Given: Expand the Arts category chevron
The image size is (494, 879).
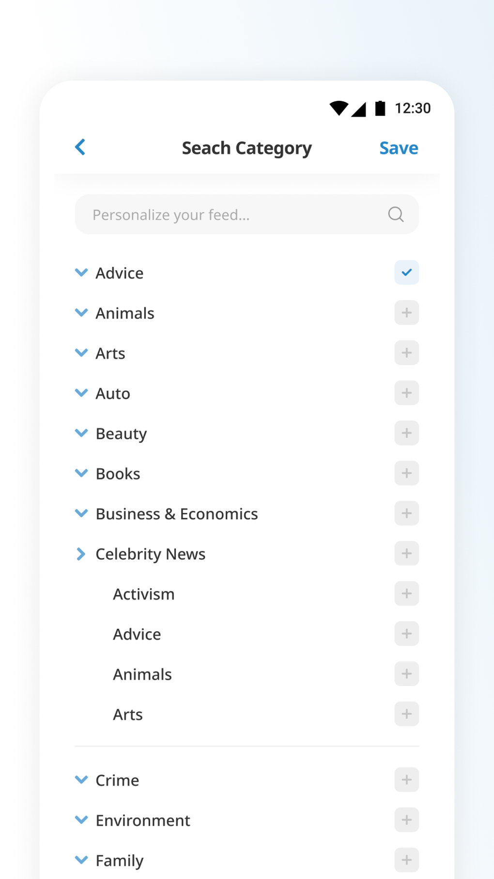Looking at the screenshot, I should pyautogui.click(x=81, y=353).
